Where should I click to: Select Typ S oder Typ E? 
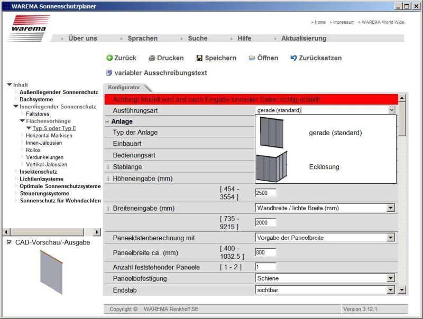pyautogui.click(x=54, y=128)
